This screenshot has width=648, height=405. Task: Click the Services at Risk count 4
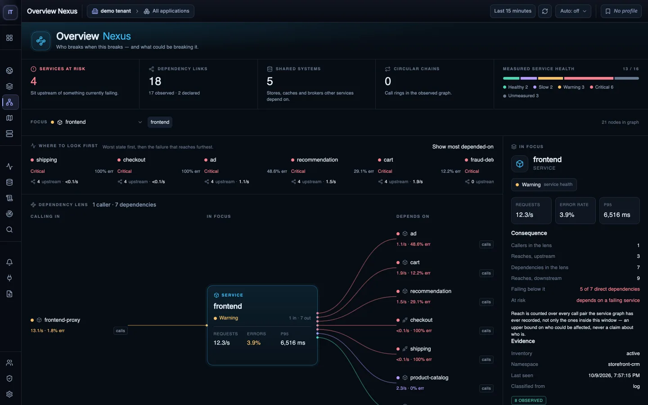coord(34,81)
